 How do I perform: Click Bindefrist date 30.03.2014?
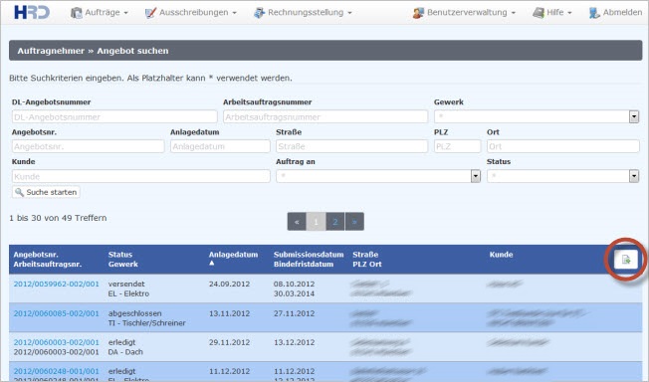point(294,293)
